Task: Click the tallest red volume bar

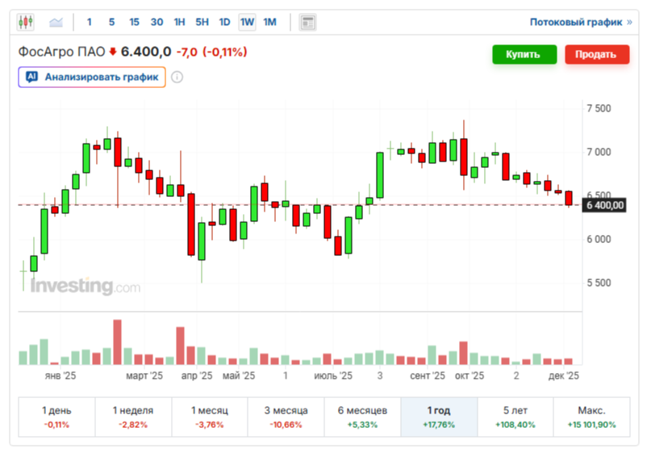Action: point(118,342)
